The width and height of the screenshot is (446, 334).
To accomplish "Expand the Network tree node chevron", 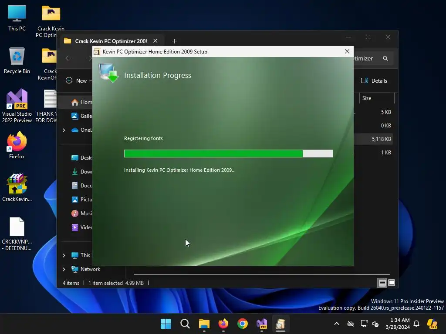I will (64, 269).
